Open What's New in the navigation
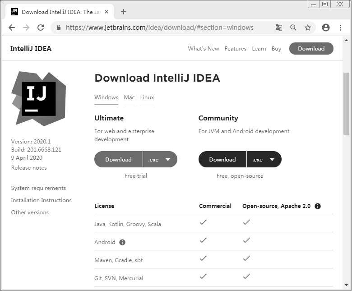This screenshot has width=352, height=291. click(x=204, y=48)
